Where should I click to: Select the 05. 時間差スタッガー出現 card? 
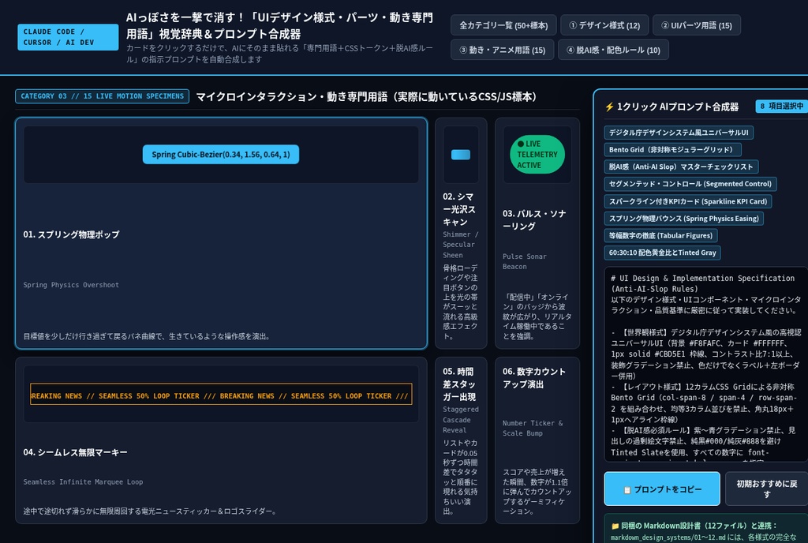[x=461, y=440]
